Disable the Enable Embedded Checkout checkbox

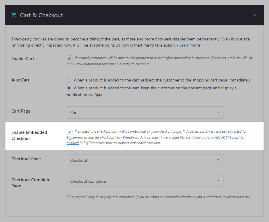click(x=69, y=132)
